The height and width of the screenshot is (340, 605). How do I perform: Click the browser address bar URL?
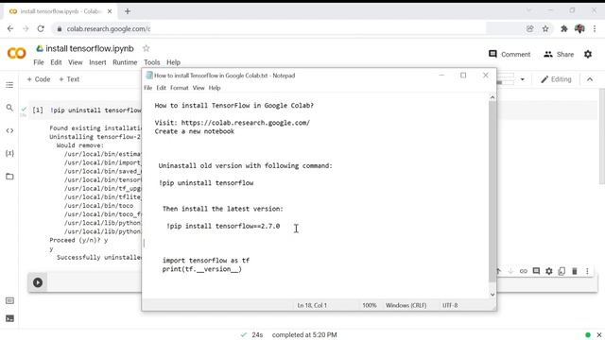(x=109, y=29)
